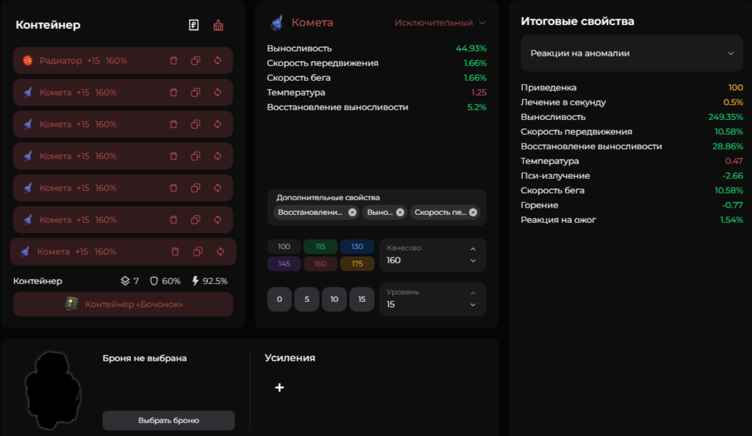The height and width of the screenshot is (436, 752).
Task: Remove the Скорость пе... property chip
Action: pyautogui.click(x=473, y=212)
